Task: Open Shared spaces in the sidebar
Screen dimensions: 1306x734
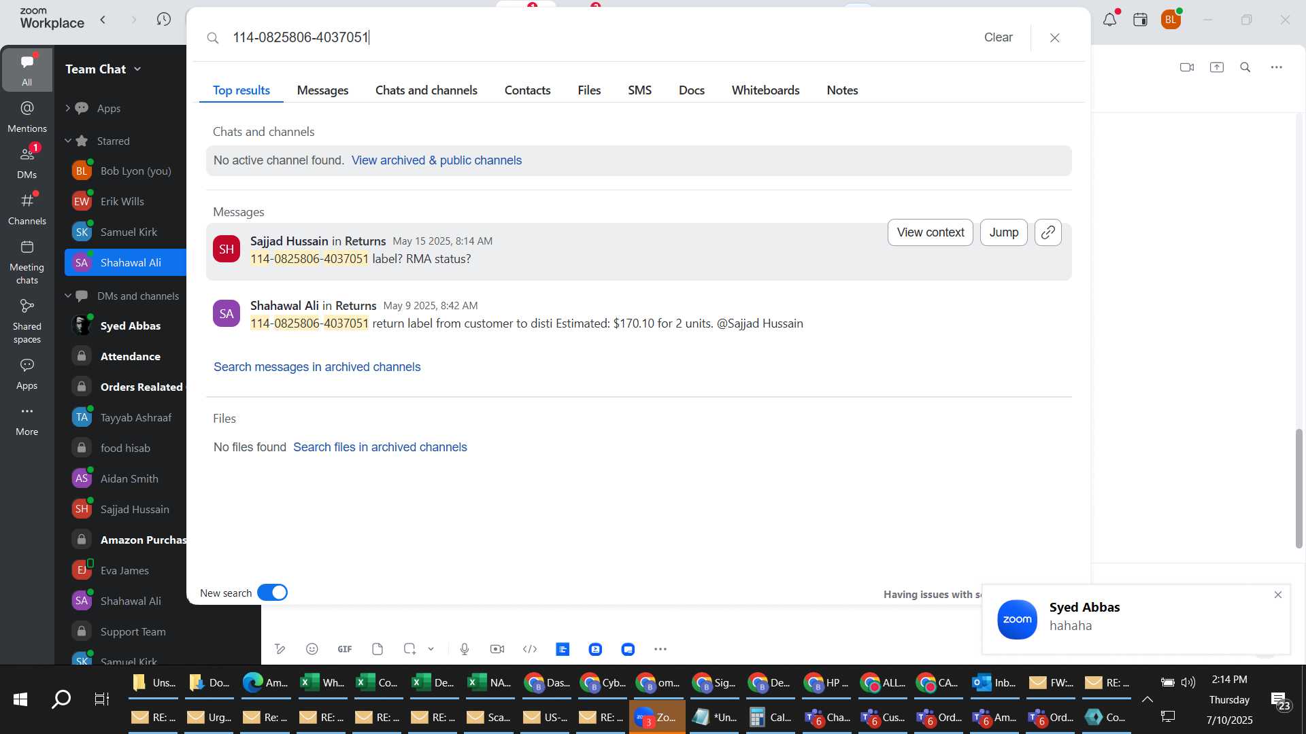Action: tap(27, 321)
